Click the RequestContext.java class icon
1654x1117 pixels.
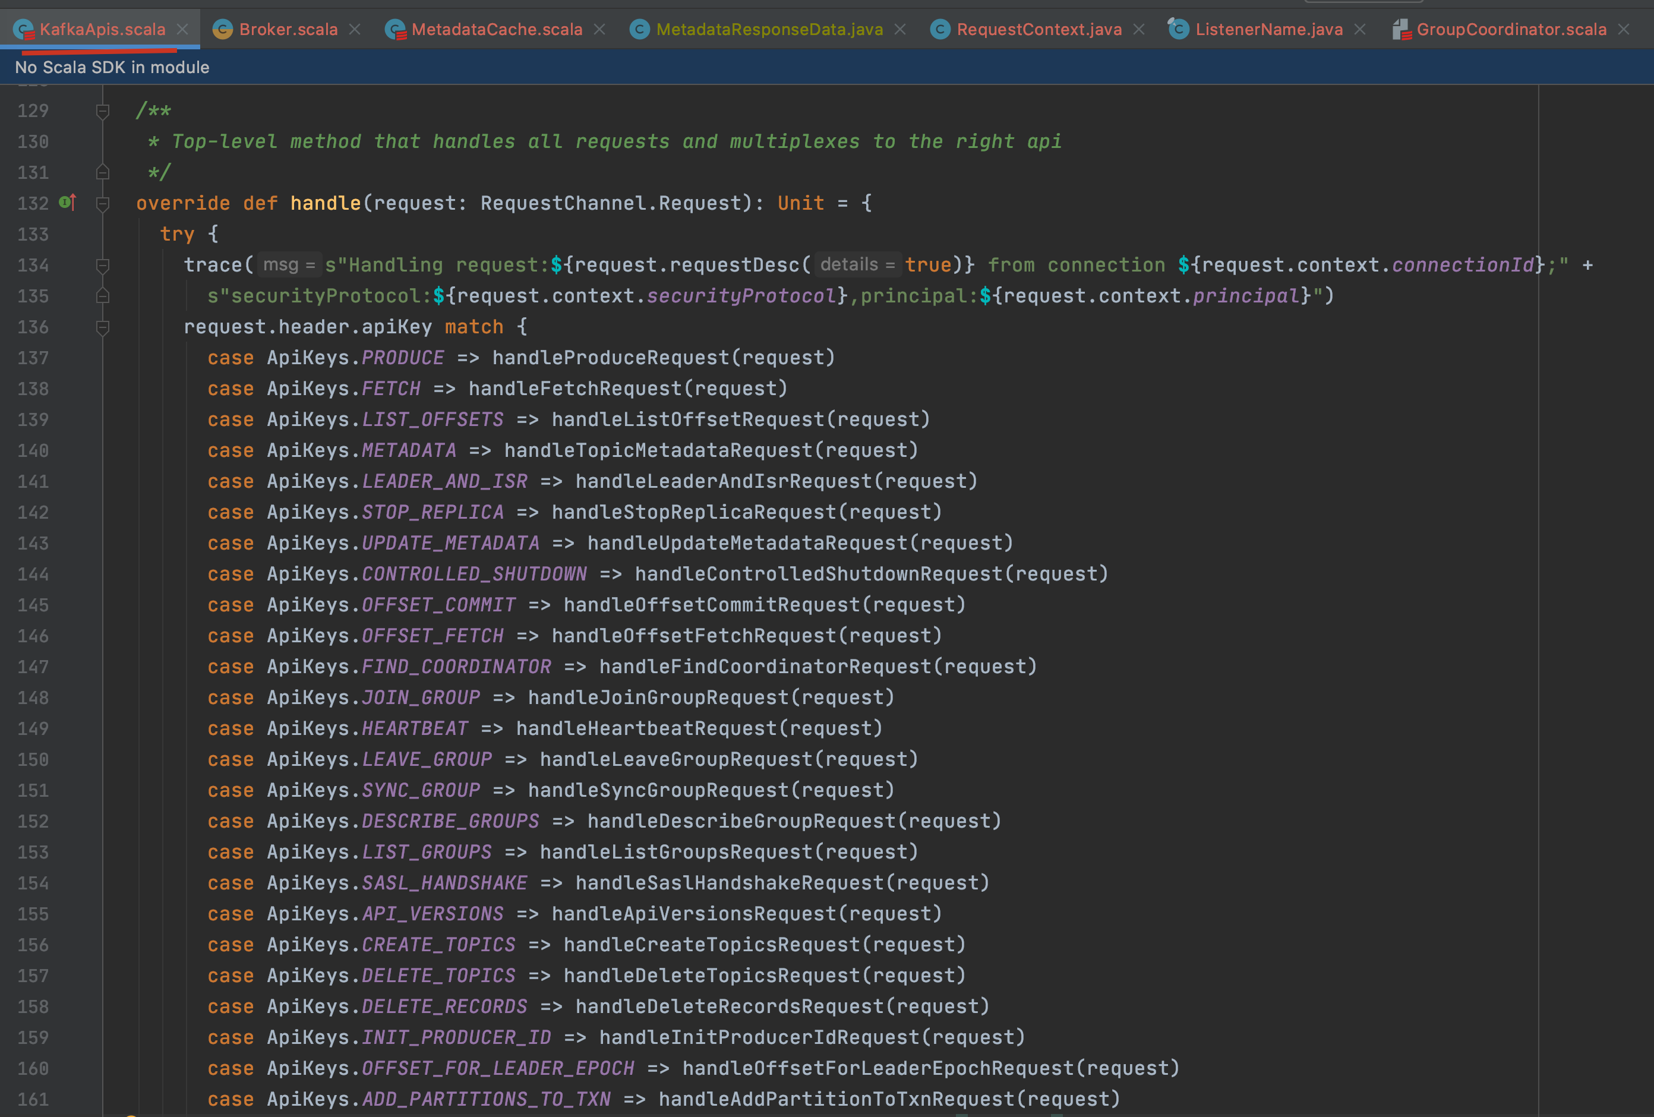(x=940, y=29)
